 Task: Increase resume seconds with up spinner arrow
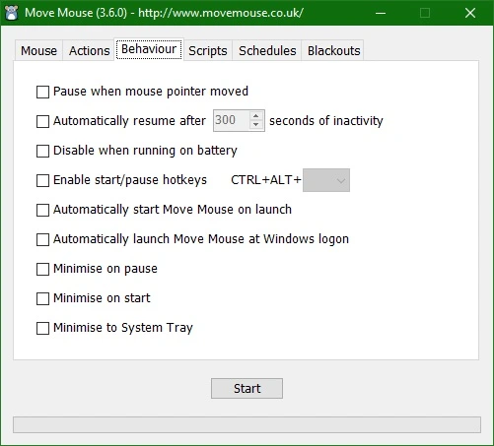[256, 116]
